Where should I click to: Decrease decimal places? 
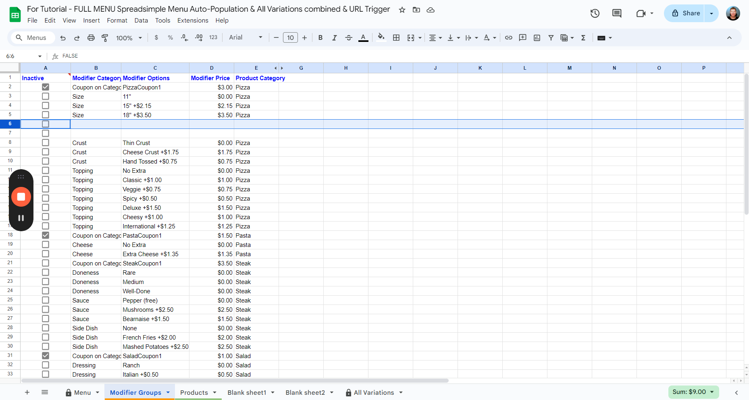pyautogui.click(x=184, y=37)
